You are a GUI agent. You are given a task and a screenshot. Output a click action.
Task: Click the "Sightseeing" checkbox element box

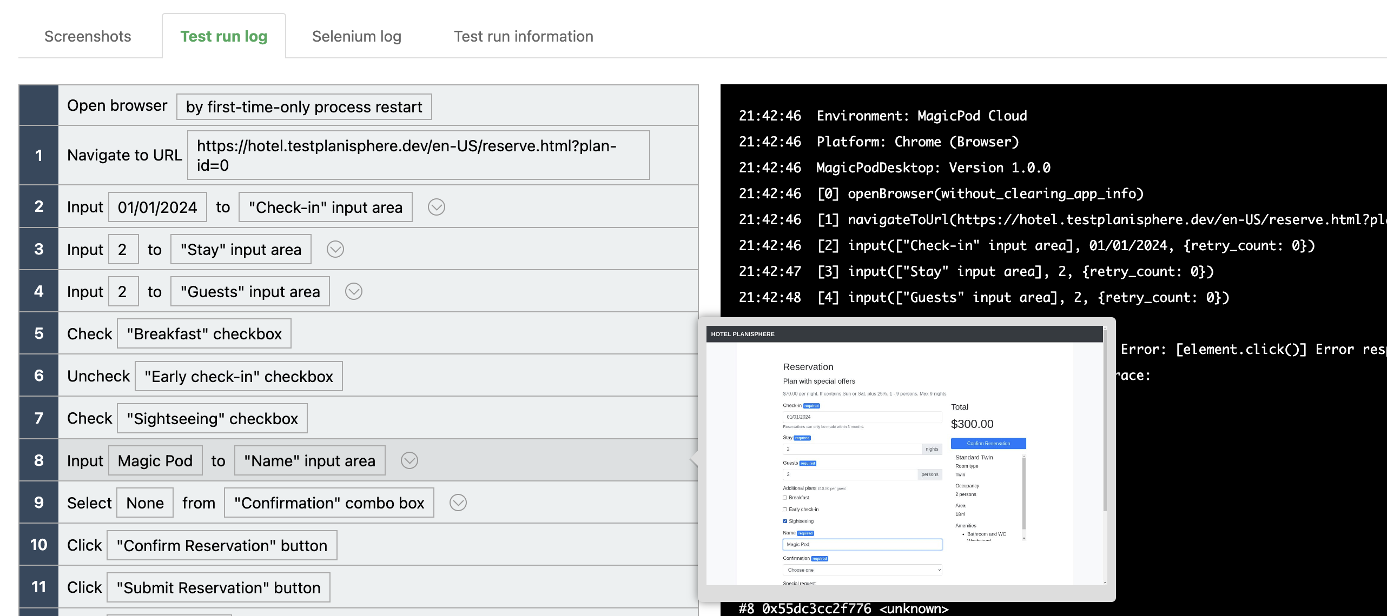[212, 418]
